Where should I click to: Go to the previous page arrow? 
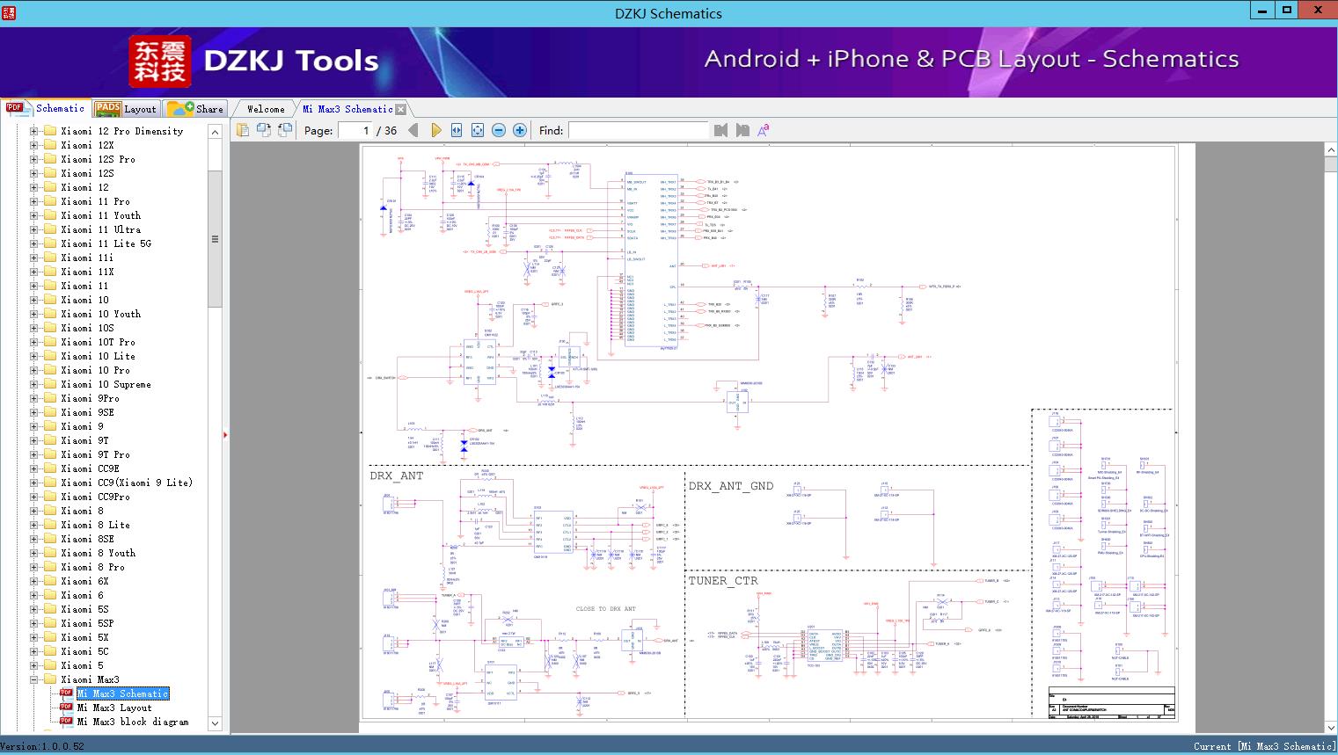point(413,130)
